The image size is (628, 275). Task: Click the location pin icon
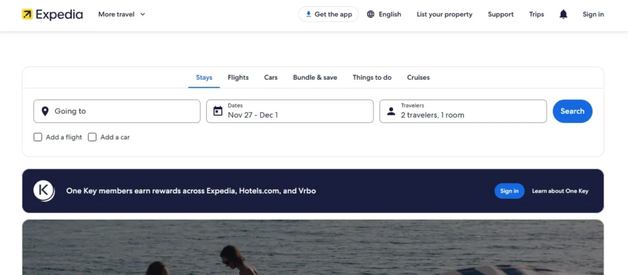coord(45,111)
